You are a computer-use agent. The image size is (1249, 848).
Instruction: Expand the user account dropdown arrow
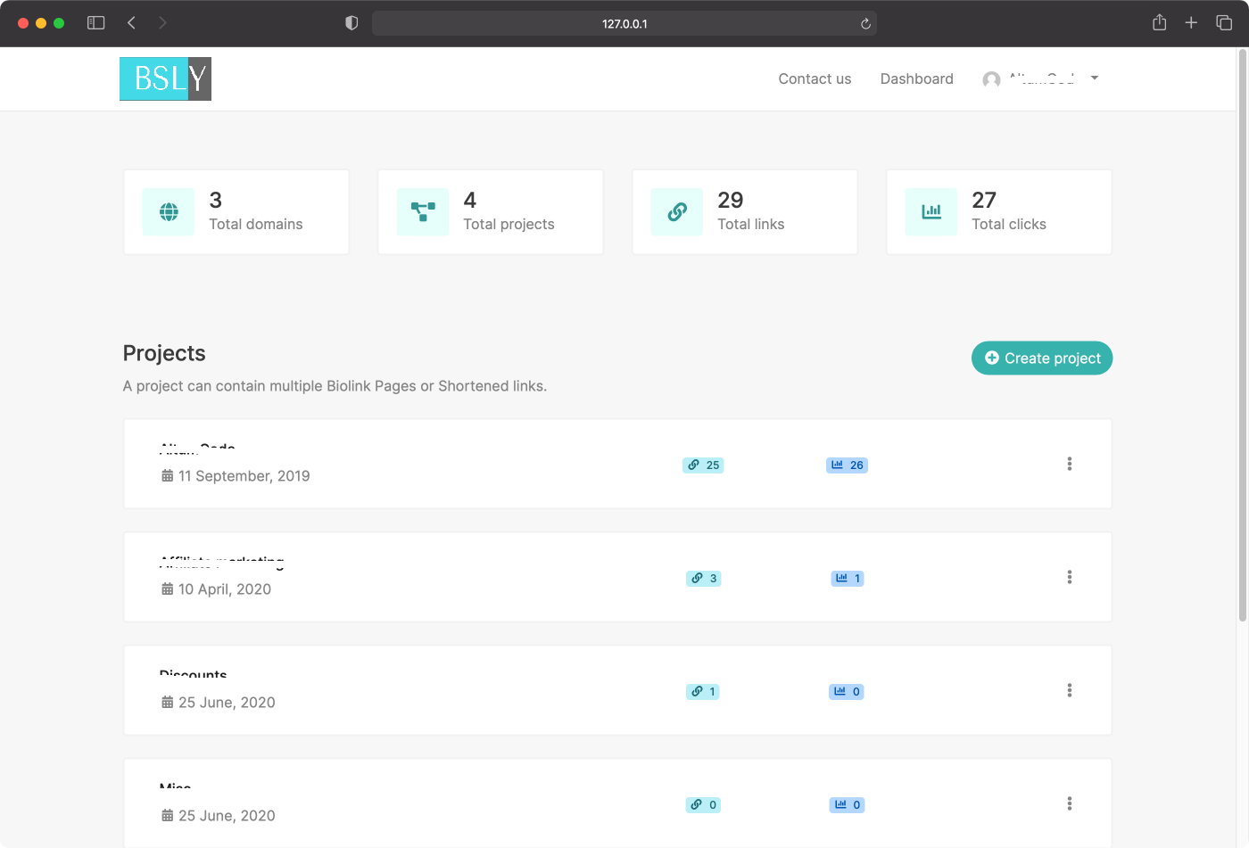[x=1095, y=78]
